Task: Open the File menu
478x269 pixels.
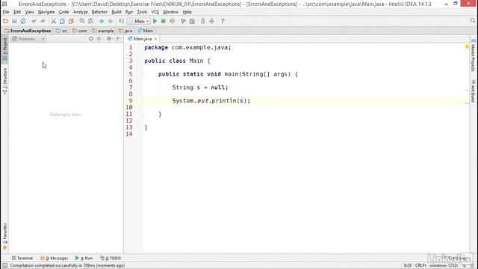Action: (6, 12)
